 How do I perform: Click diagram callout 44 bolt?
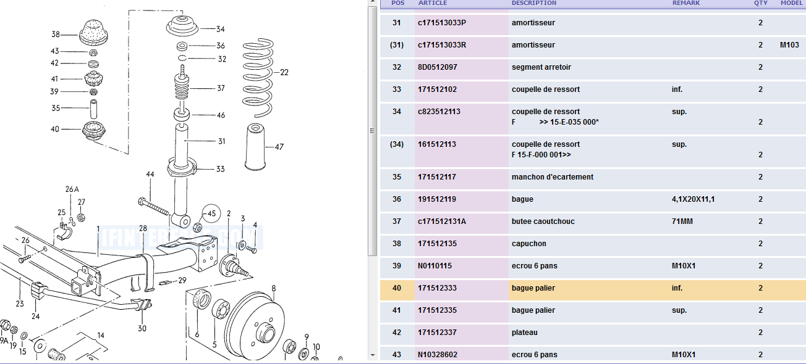tap(150, 175)
